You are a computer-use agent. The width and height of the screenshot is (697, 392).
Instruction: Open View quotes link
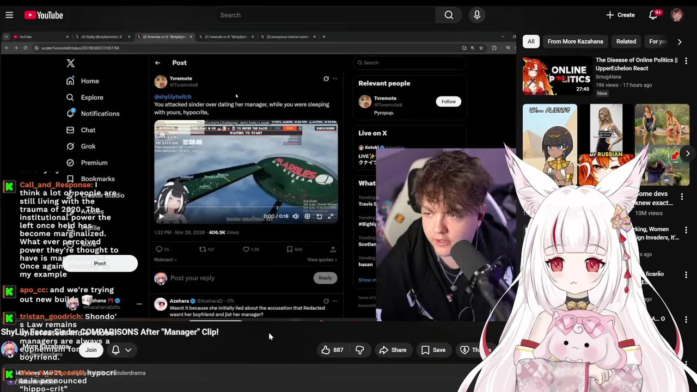pyautogui.click(x=322, y=260)
